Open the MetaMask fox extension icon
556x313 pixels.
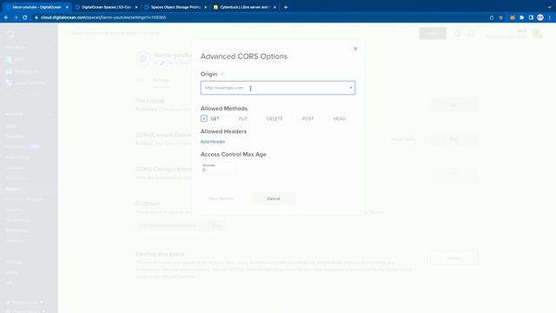pyautogui.click(x=513, y=17)
